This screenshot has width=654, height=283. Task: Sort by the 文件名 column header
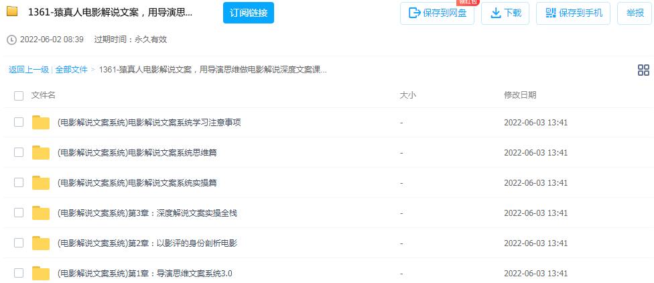44,95
